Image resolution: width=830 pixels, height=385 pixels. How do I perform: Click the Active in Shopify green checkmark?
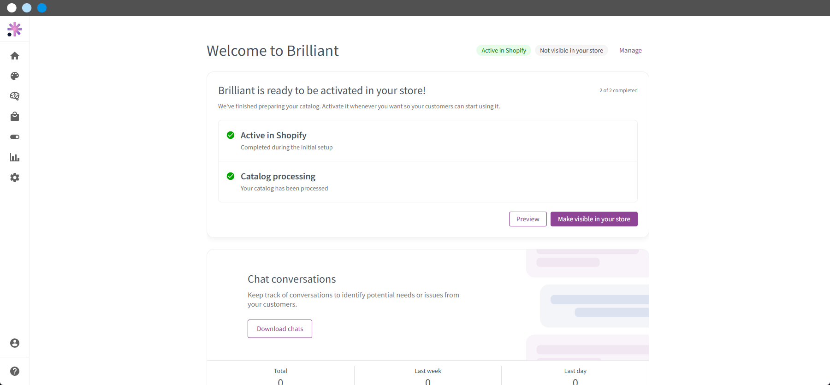point(231,135)
